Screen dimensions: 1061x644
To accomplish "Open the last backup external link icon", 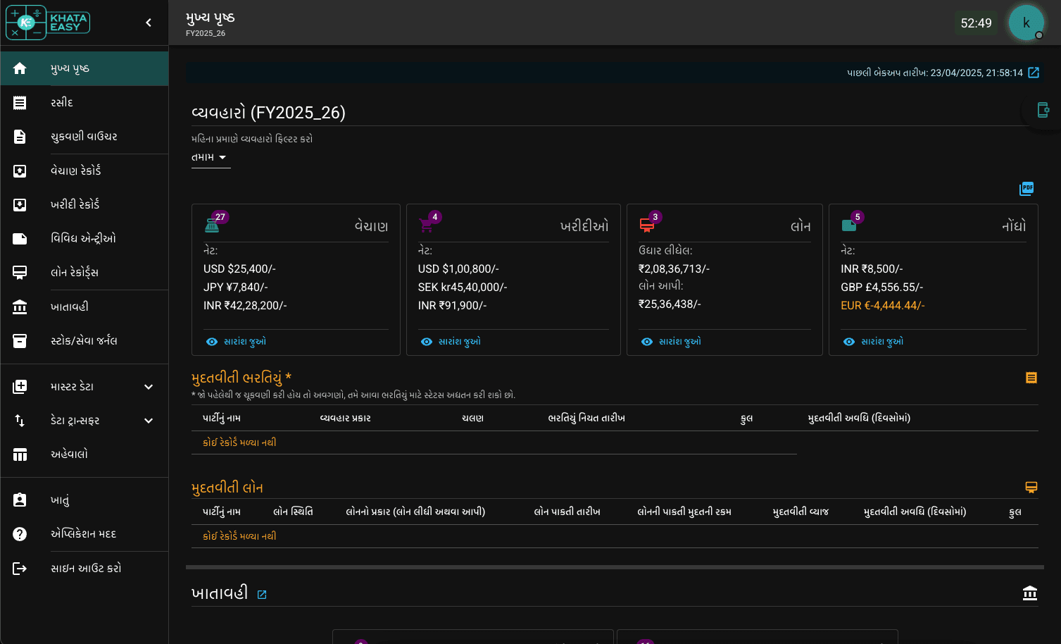I will tap(1034, 73).
